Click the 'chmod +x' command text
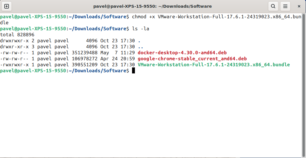 pyautogui.click(x=143, y=17)
